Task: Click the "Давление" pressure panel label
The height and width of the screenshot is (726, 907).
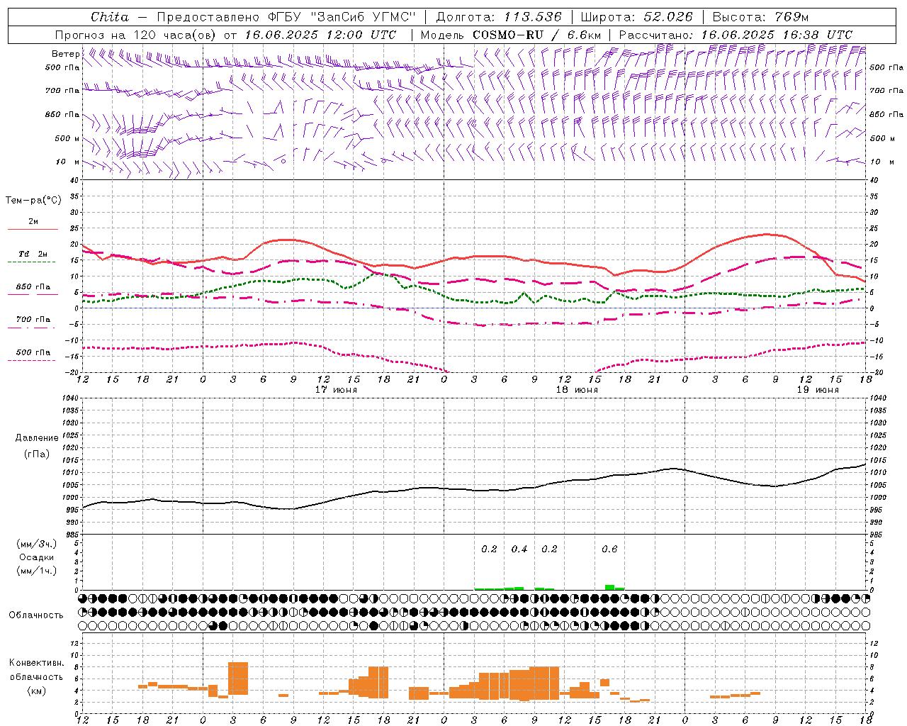Action: pos(37,438)
